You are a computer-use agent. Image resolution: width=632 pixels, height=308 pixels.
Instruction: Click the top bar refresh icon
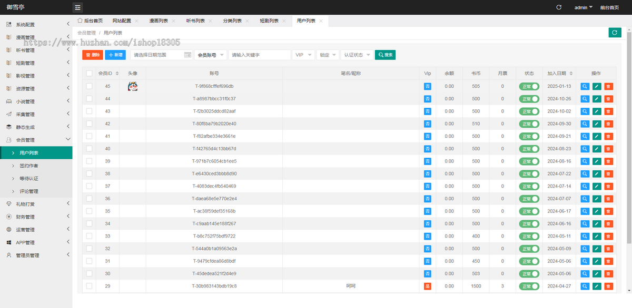click(559, 7)
